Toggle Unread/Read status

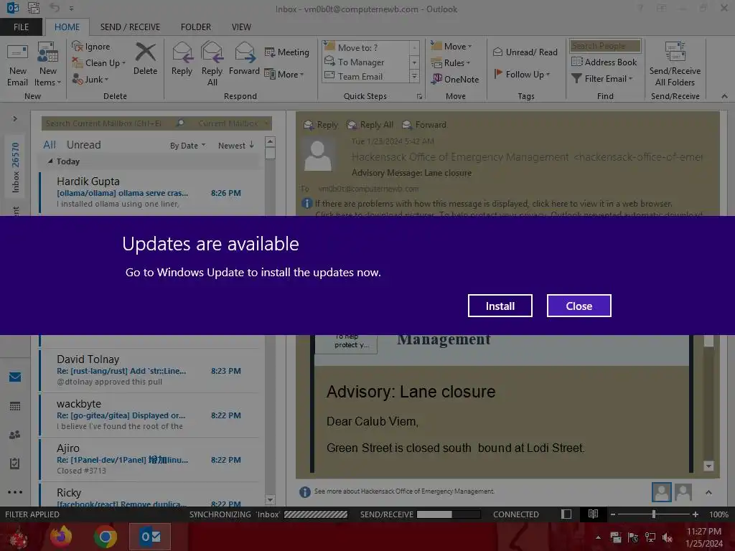[x=525, y=52]
